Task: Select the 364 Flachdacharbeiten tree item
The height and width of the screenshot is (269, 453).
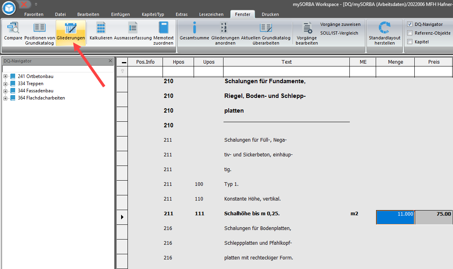Action: tap(41, 98)
